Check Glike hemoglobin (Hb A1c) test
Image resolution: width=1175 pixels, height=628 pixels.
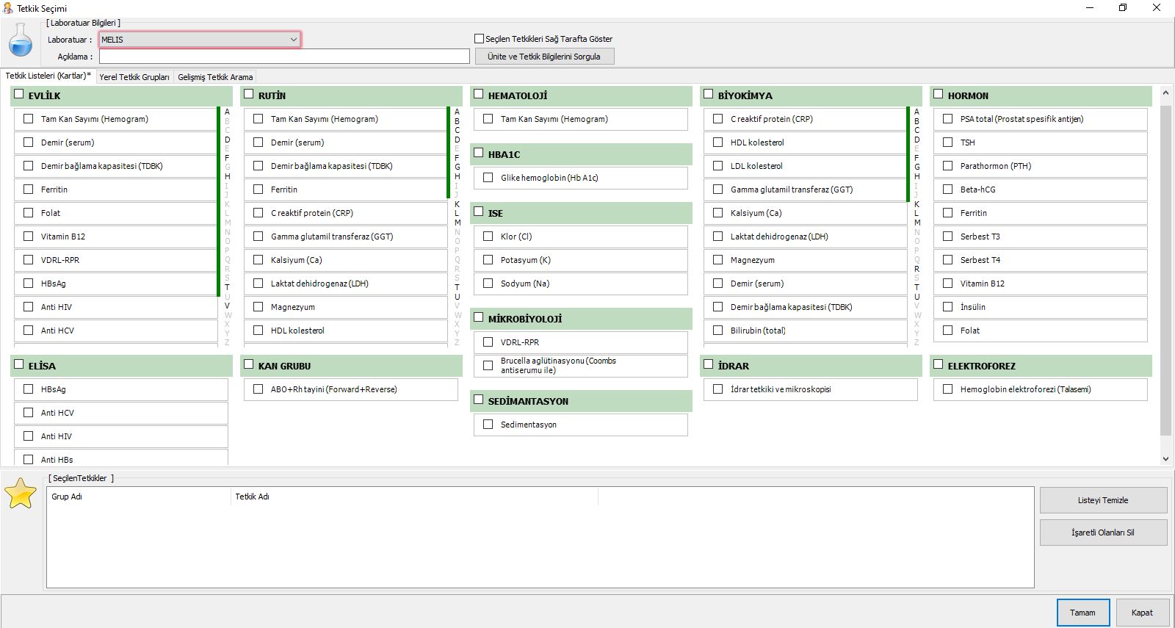[488, 178]
